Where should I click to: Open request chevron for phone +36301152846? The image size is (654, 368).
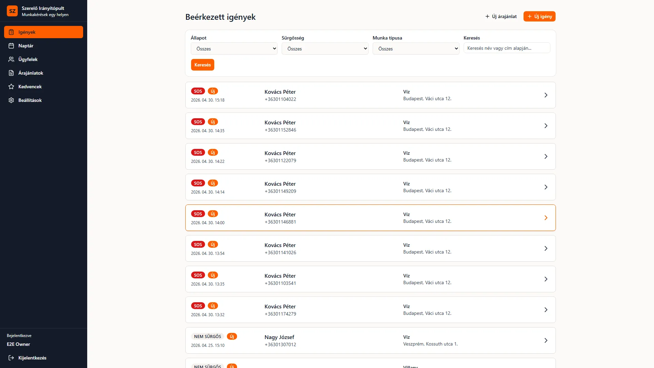click(546, 126)
